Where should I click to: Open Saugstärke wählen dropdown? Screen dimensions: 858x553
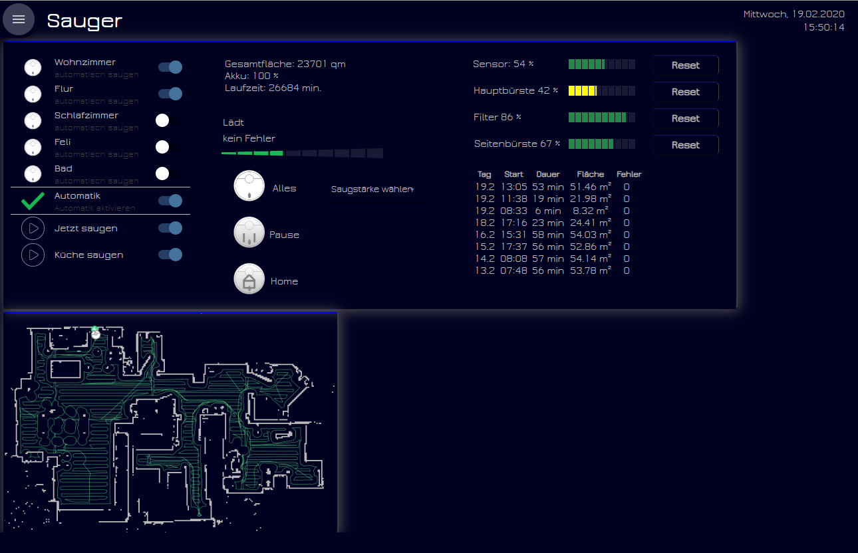[372, 189]
